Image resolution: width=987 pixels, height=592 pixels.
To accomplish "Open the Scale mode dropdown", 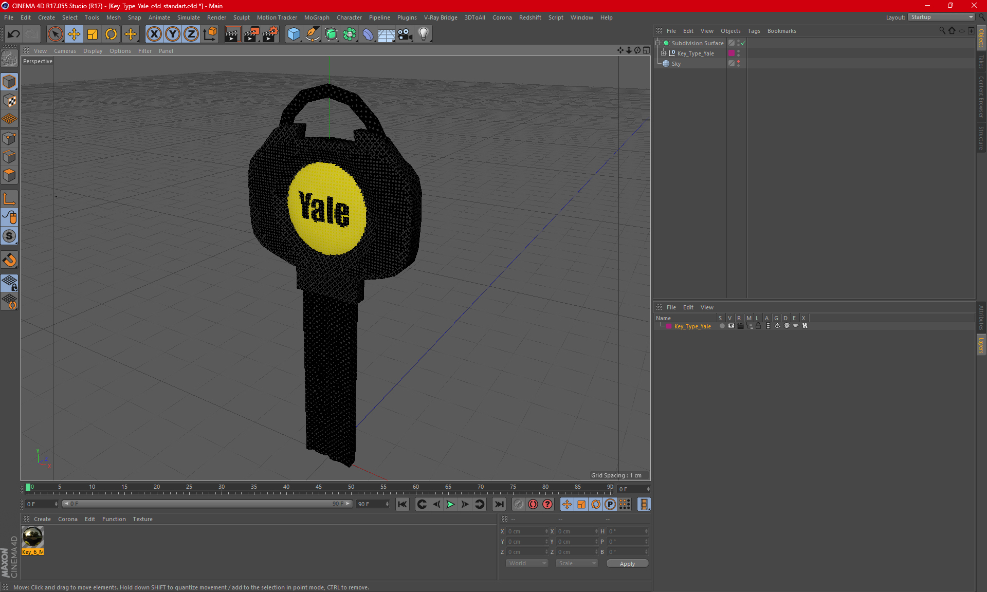I will point(577,563).
